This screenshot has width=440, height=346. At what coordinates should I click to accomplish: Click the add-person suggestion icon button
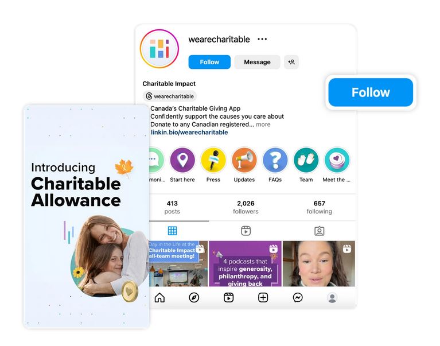click(x=291, y=62)
